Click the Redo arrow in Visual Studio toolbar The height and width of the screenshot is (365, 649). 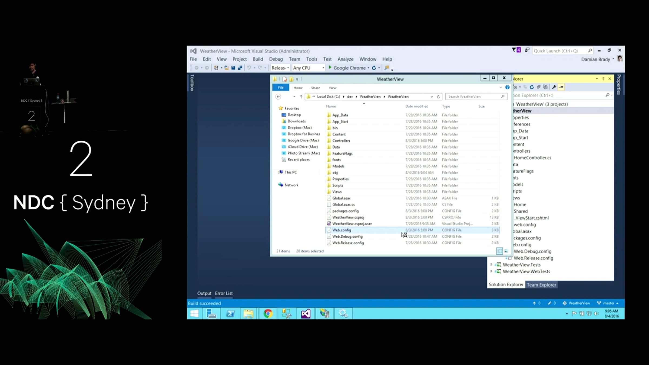click(260, 68)
